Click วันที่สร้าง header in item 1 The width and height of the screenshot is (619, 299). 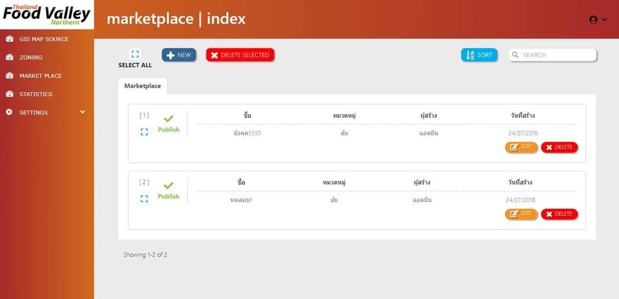pyautogui.click(x=523, y=115)
